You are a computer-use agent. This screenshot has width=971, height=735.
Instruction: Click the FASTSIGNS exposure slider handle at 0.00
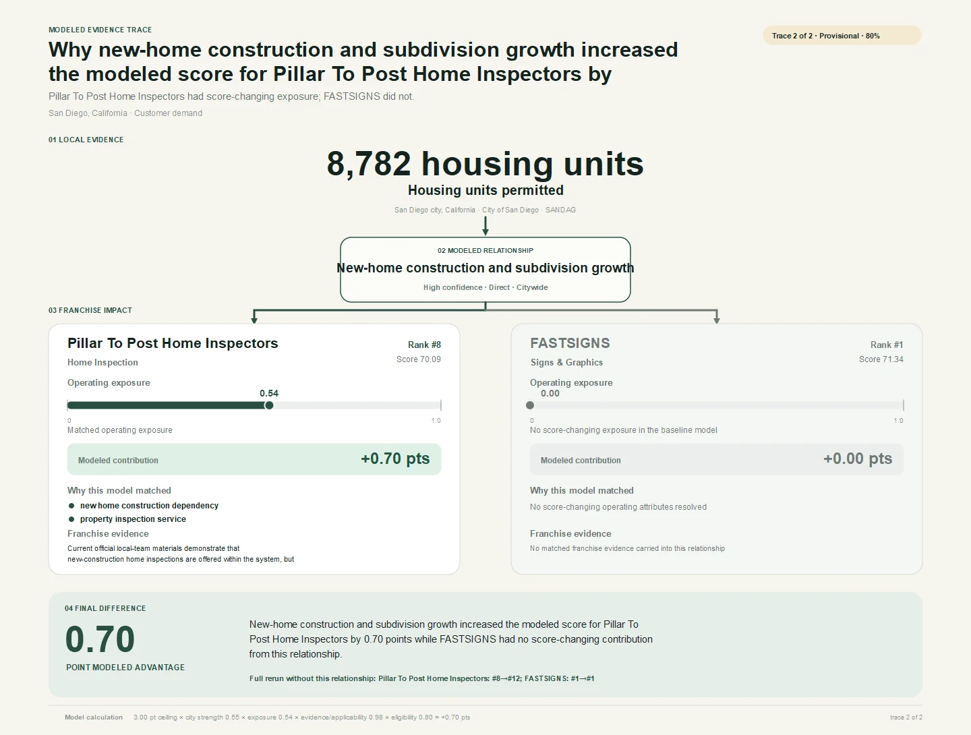530,405
